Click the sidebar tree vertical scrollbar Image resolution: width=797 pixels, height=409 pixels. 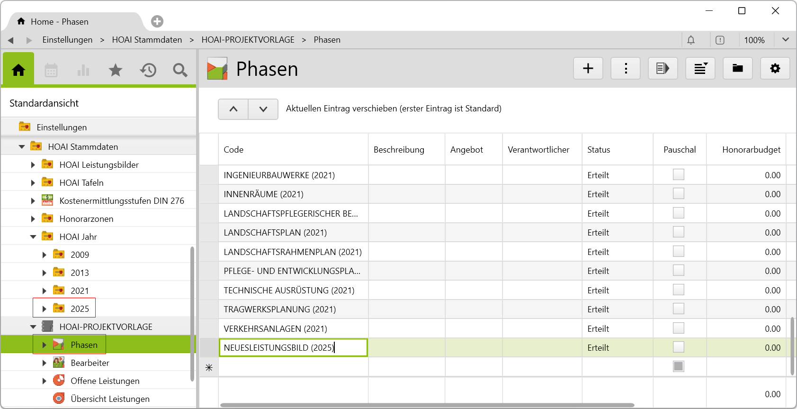coord(192,314)
